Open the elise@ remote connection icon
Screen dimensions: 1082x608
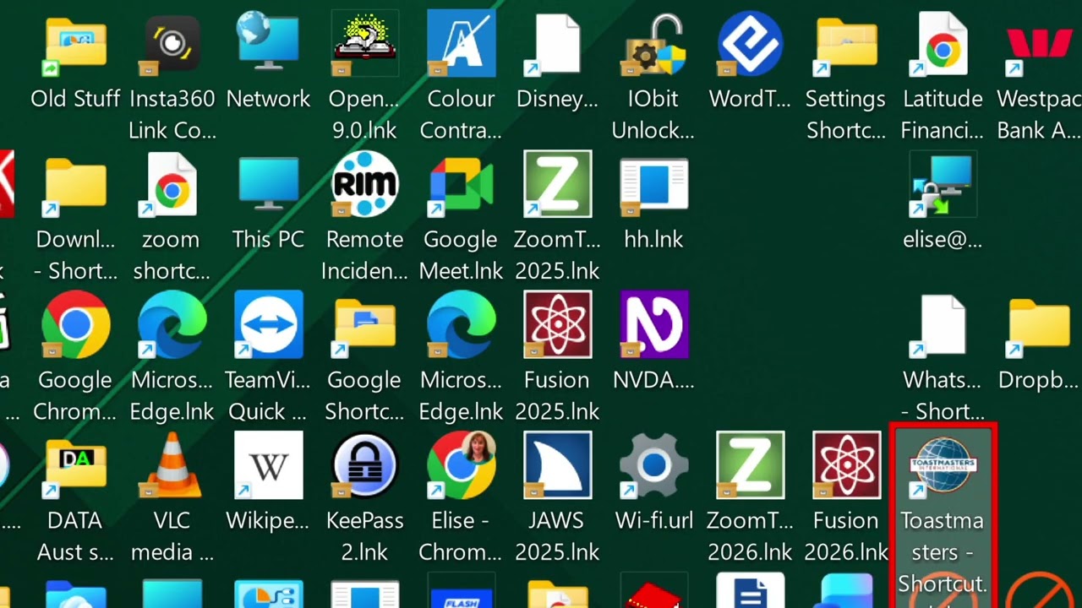pyautogui.click(x=943, y=184)
